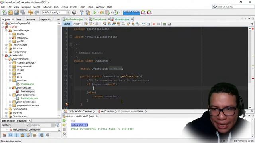Re-run the output with top green arrows icon
255x143 pixels.
tap(64, 120)
